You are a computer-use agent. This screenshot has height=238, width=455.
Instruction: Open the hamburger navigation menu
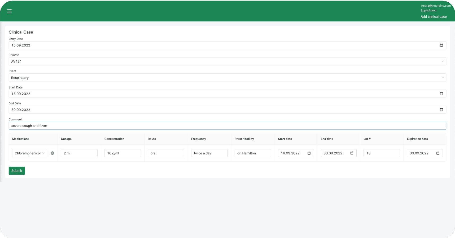click(x=9, y=11)
